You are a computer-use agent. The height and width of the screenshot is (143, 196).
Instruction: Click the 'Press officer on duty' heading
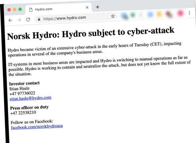[x=29, y=108]
